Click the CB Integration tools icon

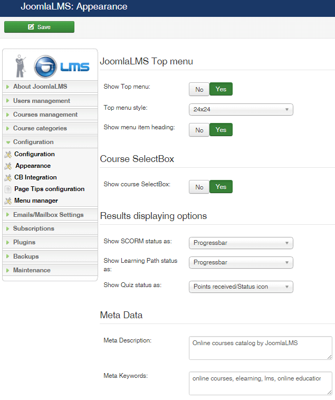(x=8, y=177)
